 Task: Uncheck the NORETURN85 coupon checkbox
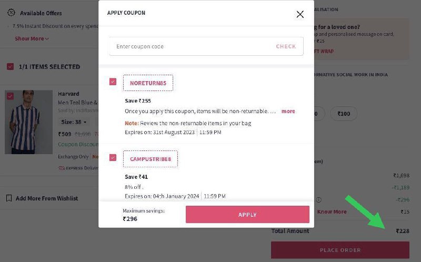[113, 82]
